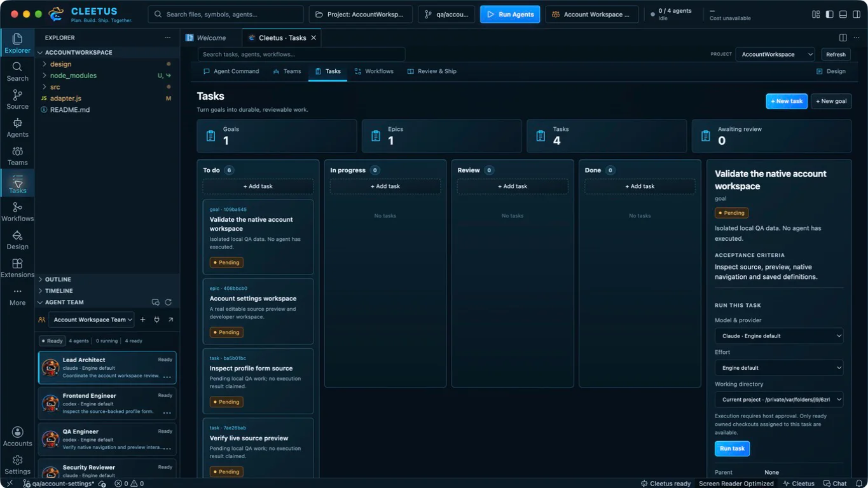
Task: Click the Run Agents button
Action: pyautogui.click(x=510, y=15)
